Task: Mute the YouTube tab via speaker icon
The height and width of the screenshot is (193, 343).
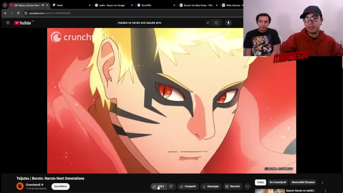Action: [x=43, y=5]
